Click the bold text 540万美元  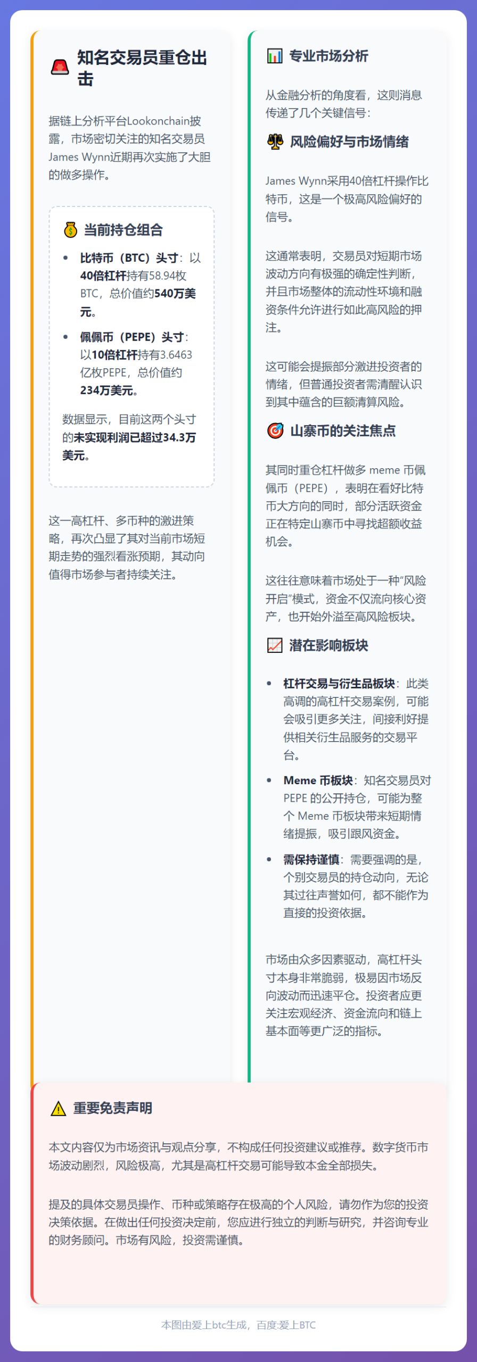tap(138, 302)
